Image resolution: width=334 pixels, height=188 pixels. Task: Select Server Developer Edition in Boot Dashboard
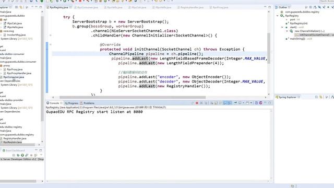coord(22,159)
